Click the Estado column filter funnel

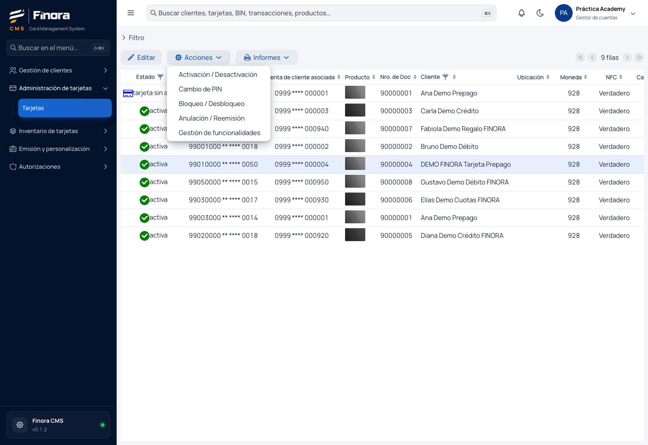(x=160, y=77)
